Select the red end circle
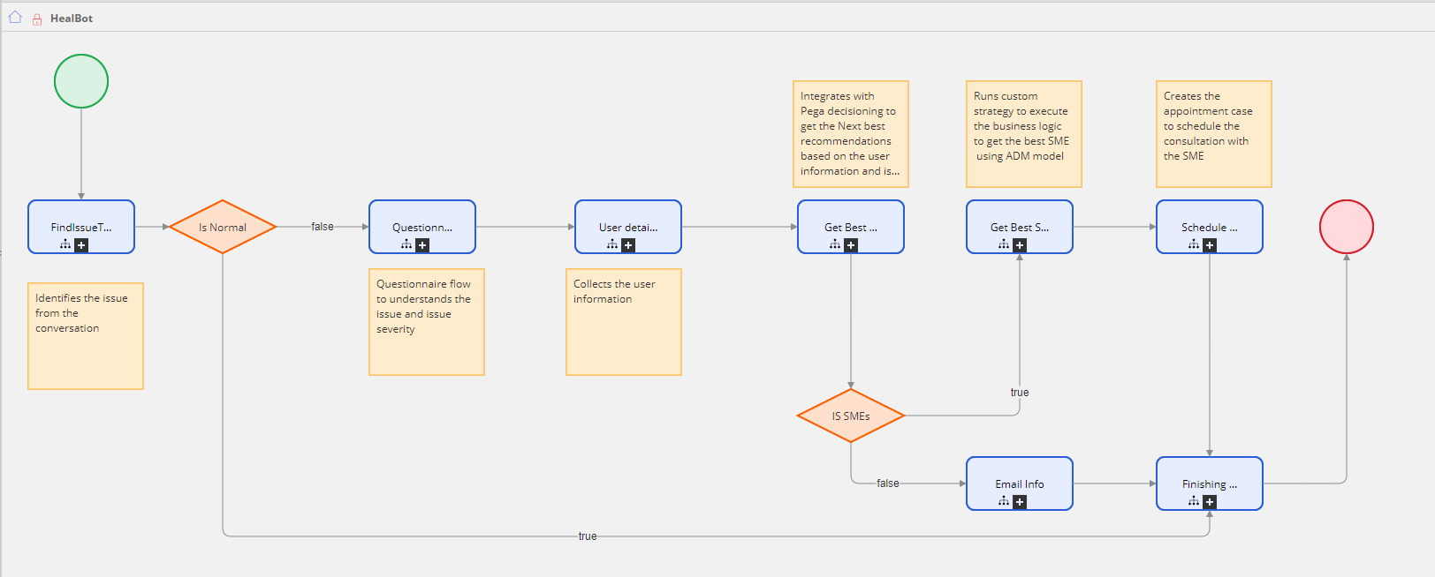 [1346, 227]
